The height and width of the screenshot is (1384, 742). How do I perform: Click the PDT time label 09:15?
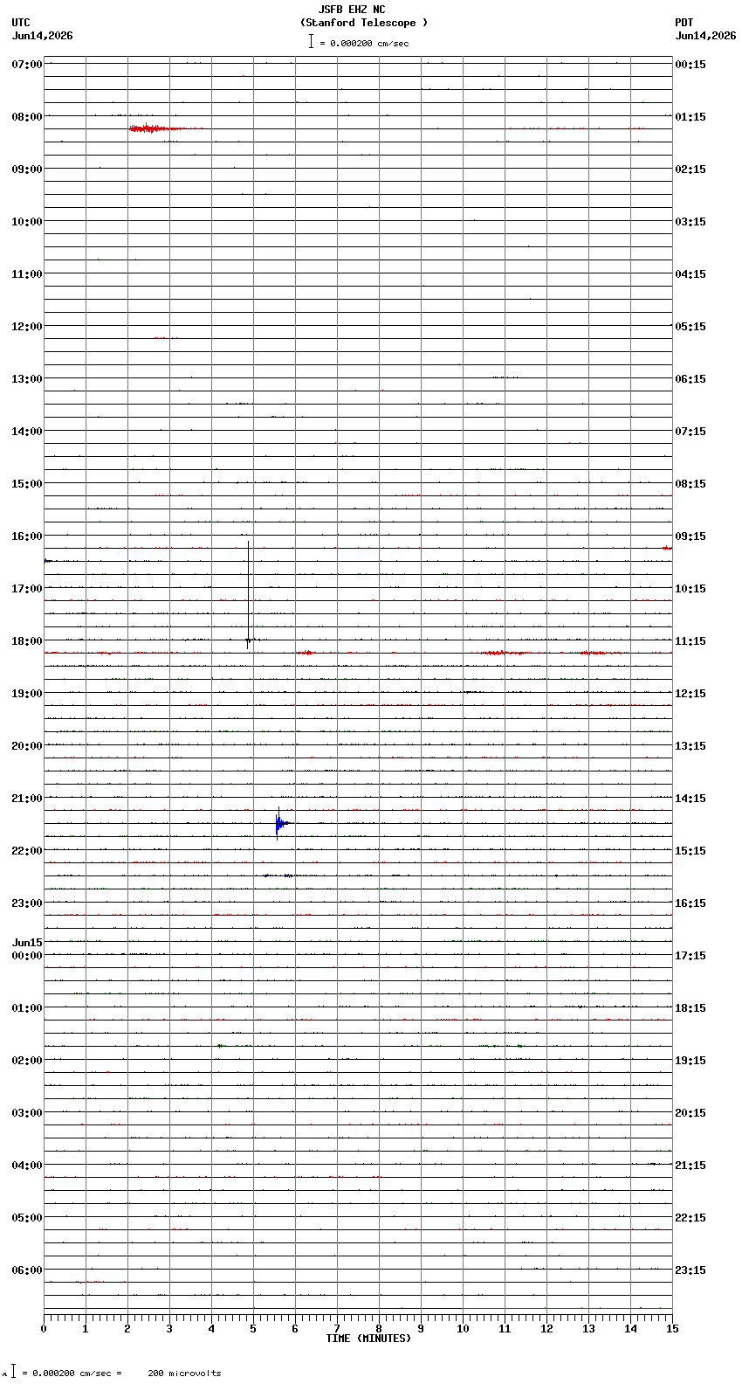pos(690,536)
